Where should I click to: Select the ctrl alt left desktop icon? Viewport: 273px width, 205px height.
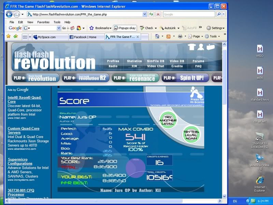click(x=260, y=117)
